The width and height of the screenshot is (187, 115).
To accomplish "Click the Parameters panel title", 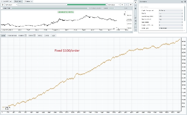I will coord(143,2).
